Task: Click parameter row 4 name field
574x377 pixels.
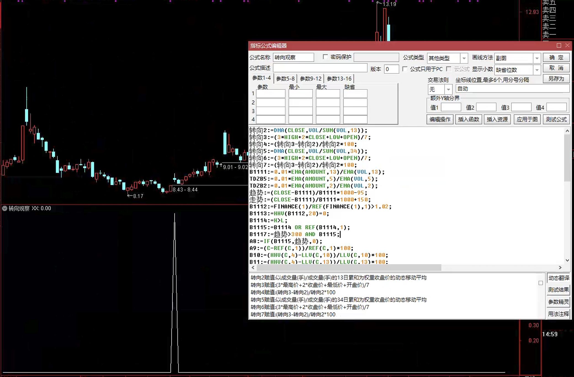Action: coord(271,120)
